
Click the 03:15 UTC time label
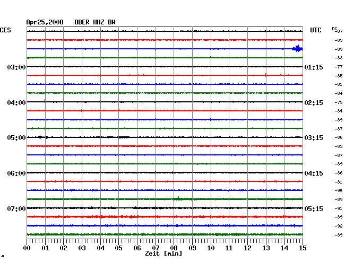point(314,138)
